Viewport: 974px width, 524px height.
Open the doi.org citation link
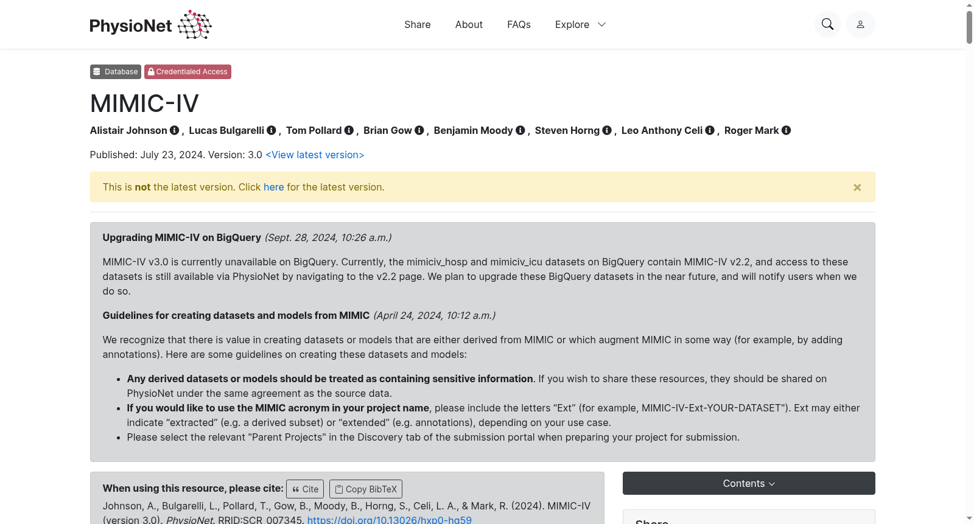pos(390,520)
